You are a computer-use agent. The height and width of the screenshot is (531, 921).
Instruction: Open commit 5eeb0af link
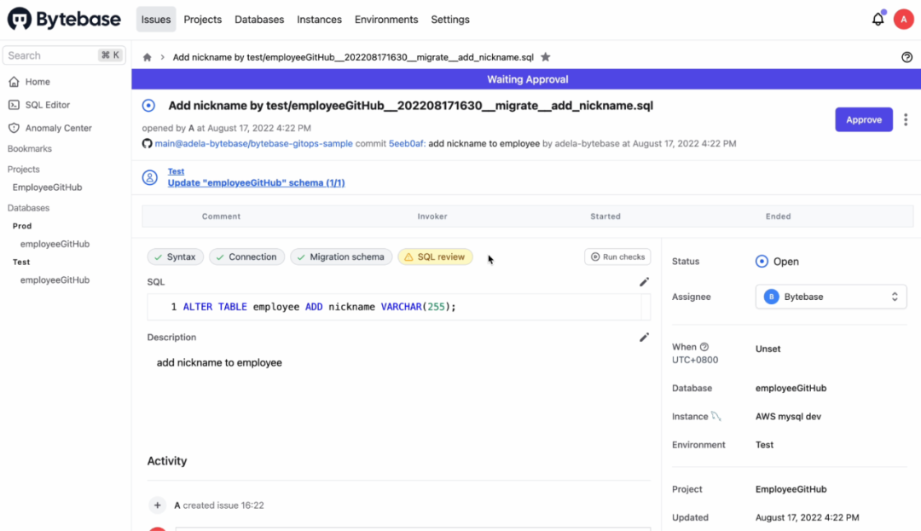click(x=406, y=144)
